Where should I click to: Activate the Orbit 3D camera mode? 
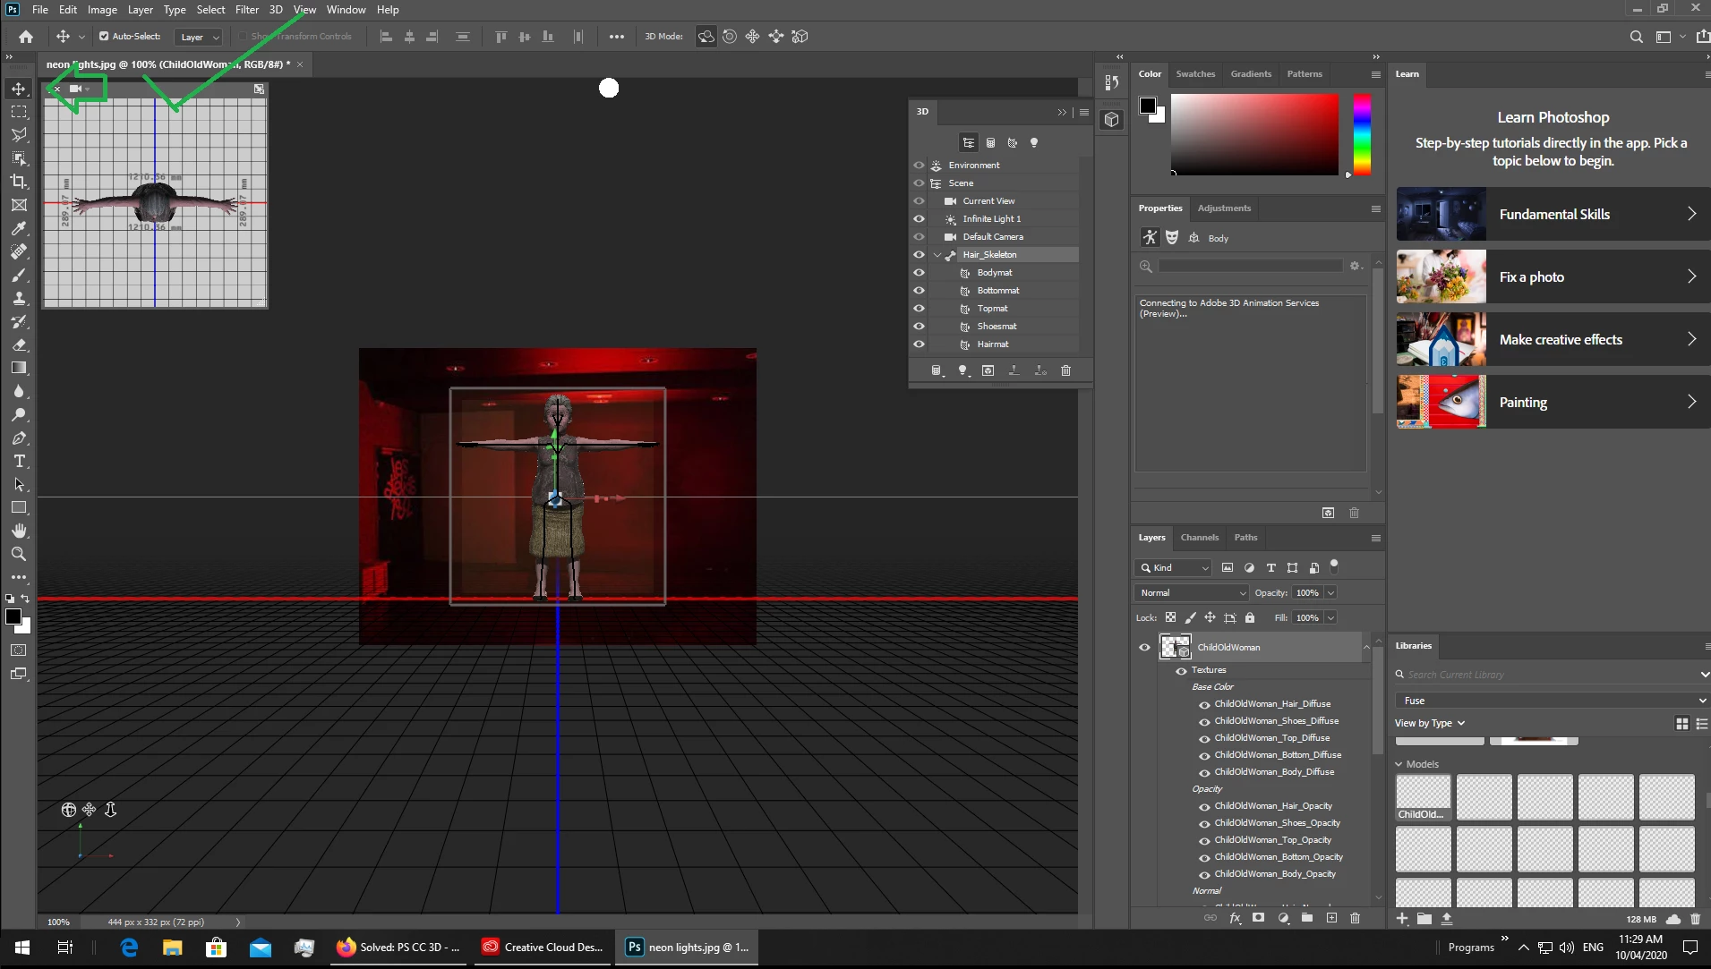coord(706,37)
